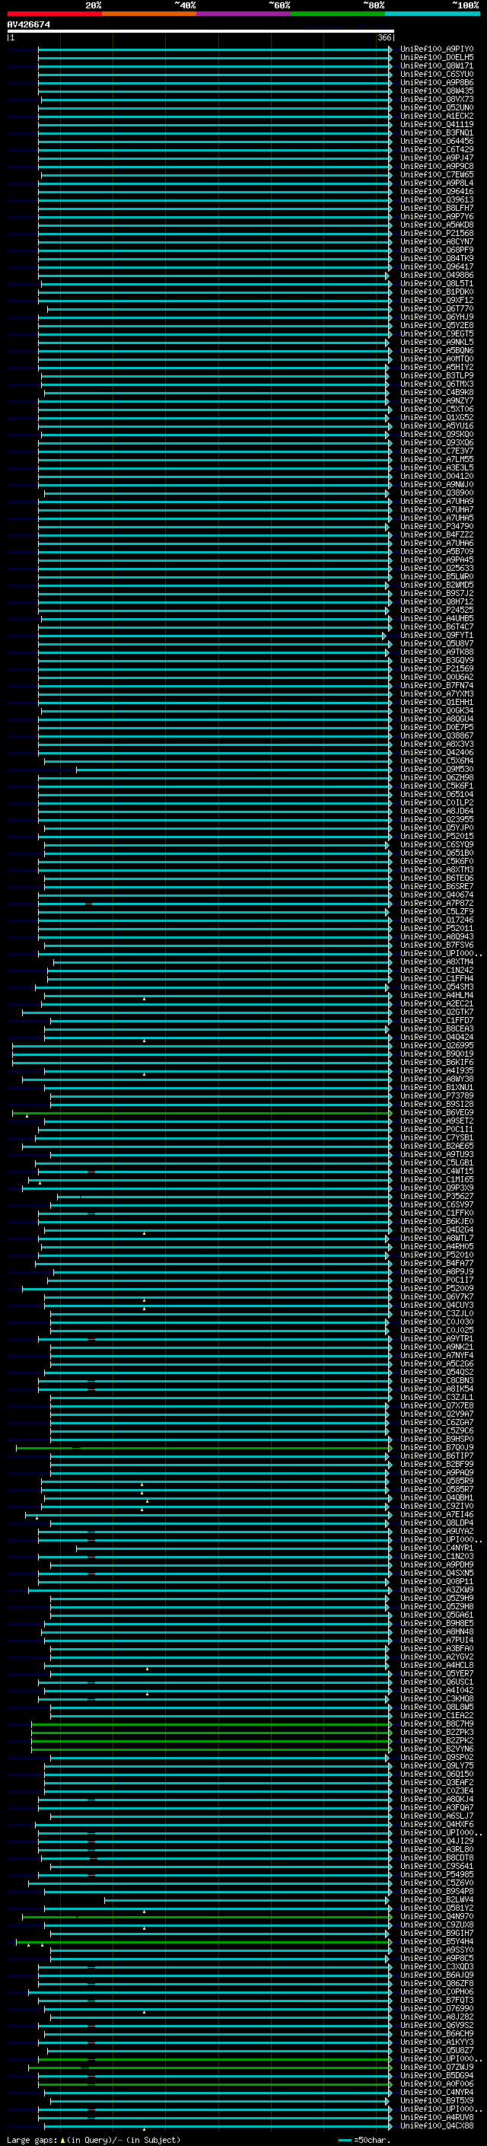The image size is (487, 2146).
Task: Select hit label UniRef100_B1PDK0
Action: [437, 292]
